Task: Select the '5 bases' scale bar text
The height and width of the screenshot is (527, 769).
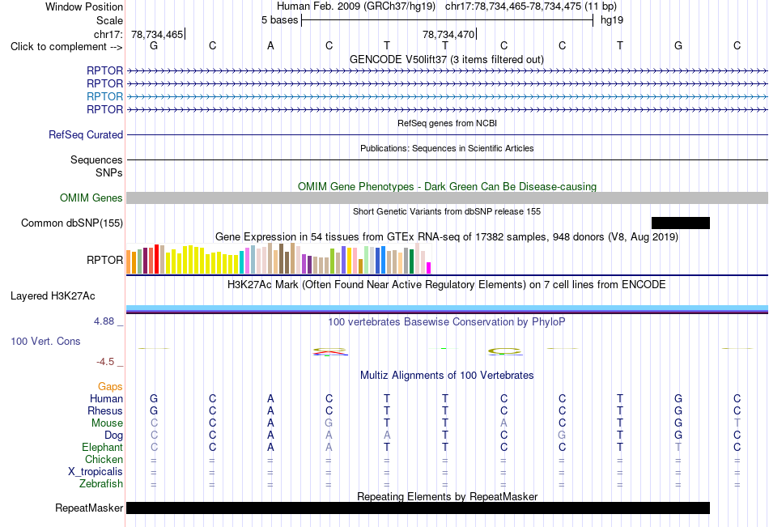Action: [x=279, y=20]
